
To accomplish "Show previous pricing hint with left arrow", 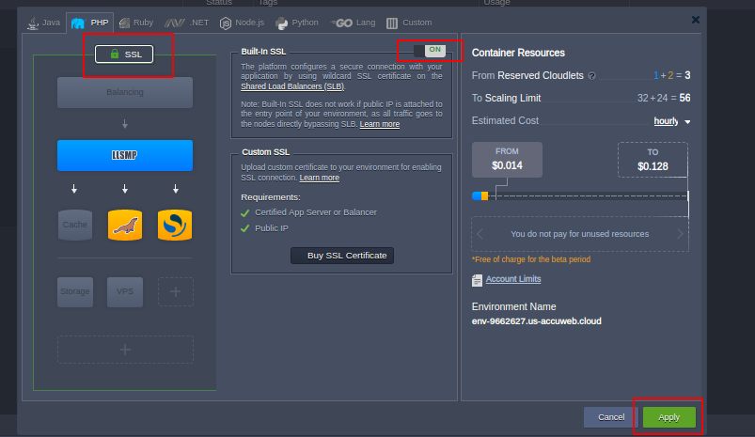I will point(480,234).
